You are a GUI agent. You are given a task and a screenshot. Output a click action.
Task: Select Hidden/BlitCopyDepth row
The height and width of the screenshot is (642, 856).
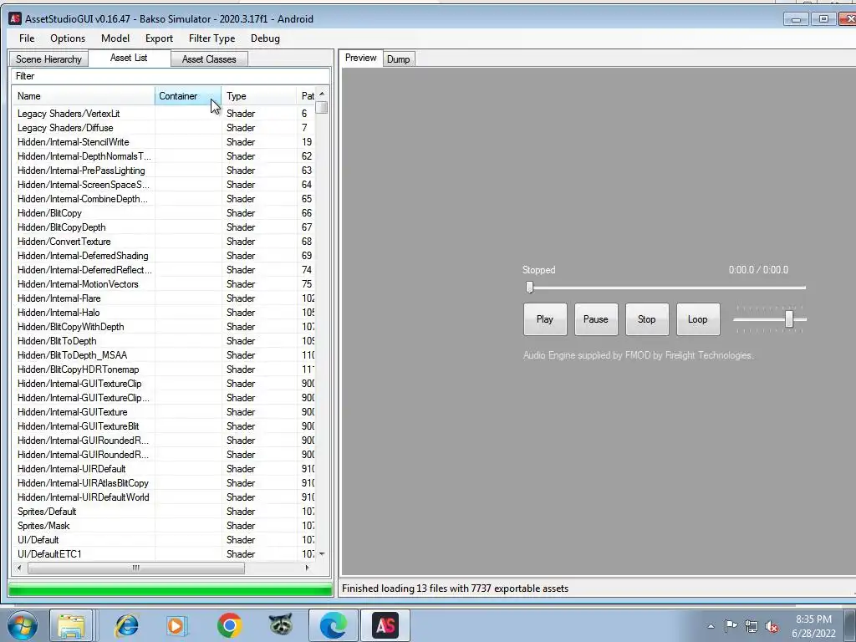163,227
